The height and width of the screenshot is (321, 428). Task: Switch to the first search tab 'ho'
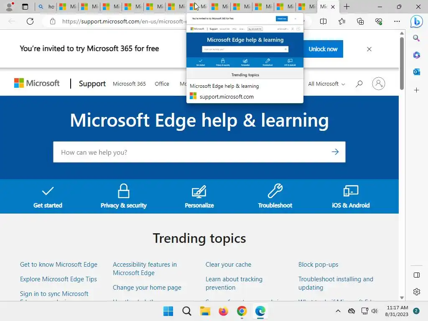[46, 7]
